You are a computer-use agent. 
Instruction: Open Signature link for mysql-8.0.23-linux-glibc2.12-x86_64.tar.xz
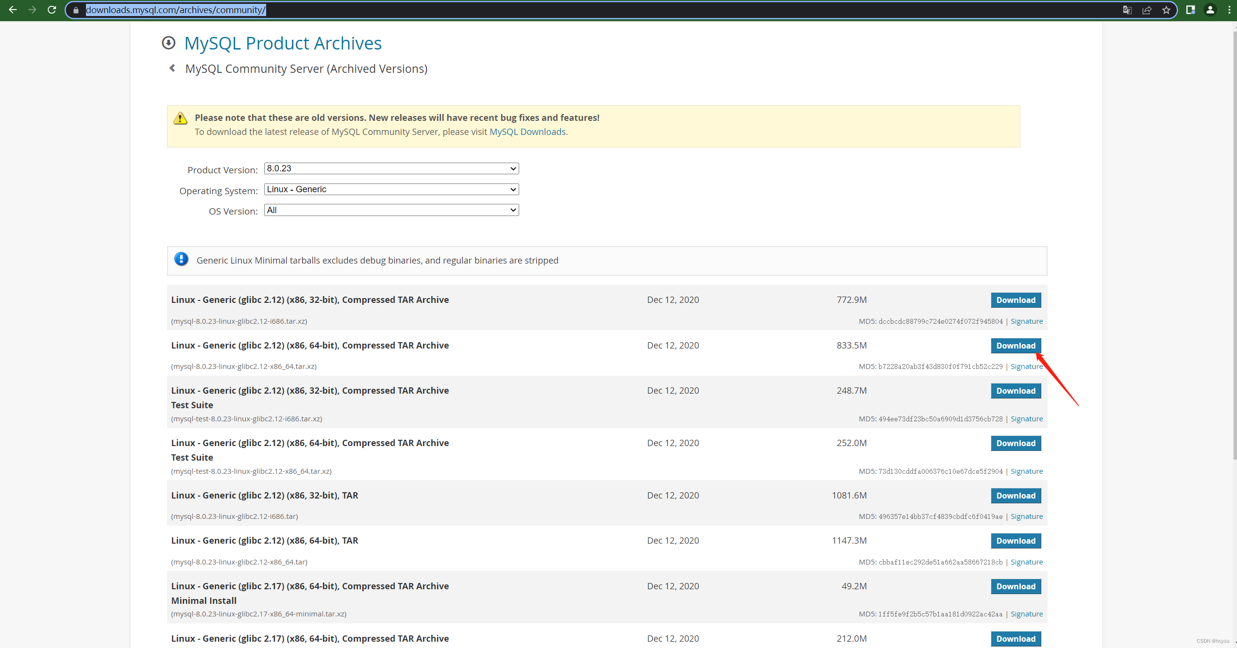point(1026,366)
